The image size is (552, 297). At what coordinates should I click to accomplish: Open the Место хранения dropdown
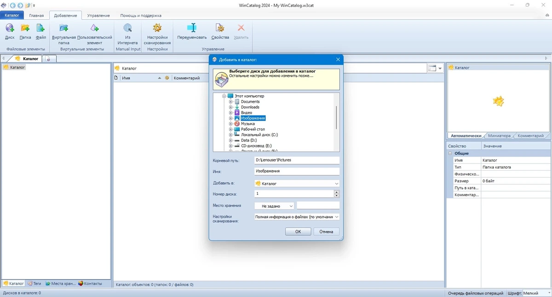coord(275,206)
